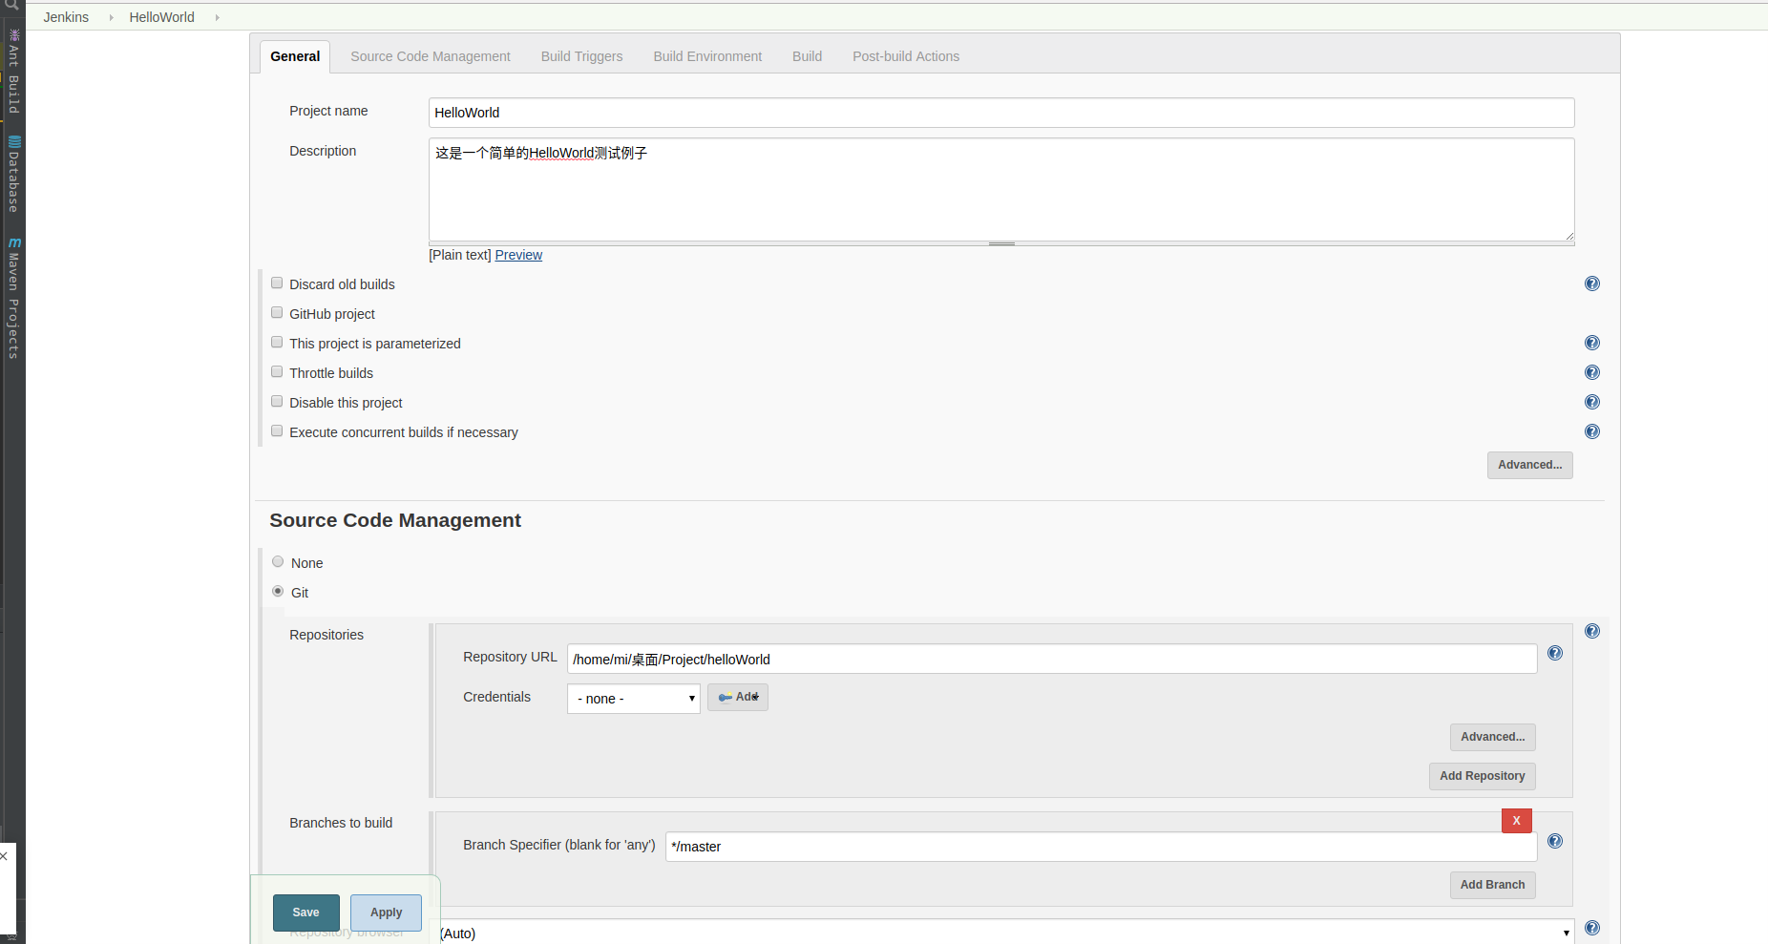Check This project is parameterized
The height and width of the screenshot is (944, 1768).
(277, 343)
